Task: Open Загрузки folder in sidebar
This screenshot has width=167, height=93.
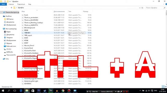Action: 9,37
